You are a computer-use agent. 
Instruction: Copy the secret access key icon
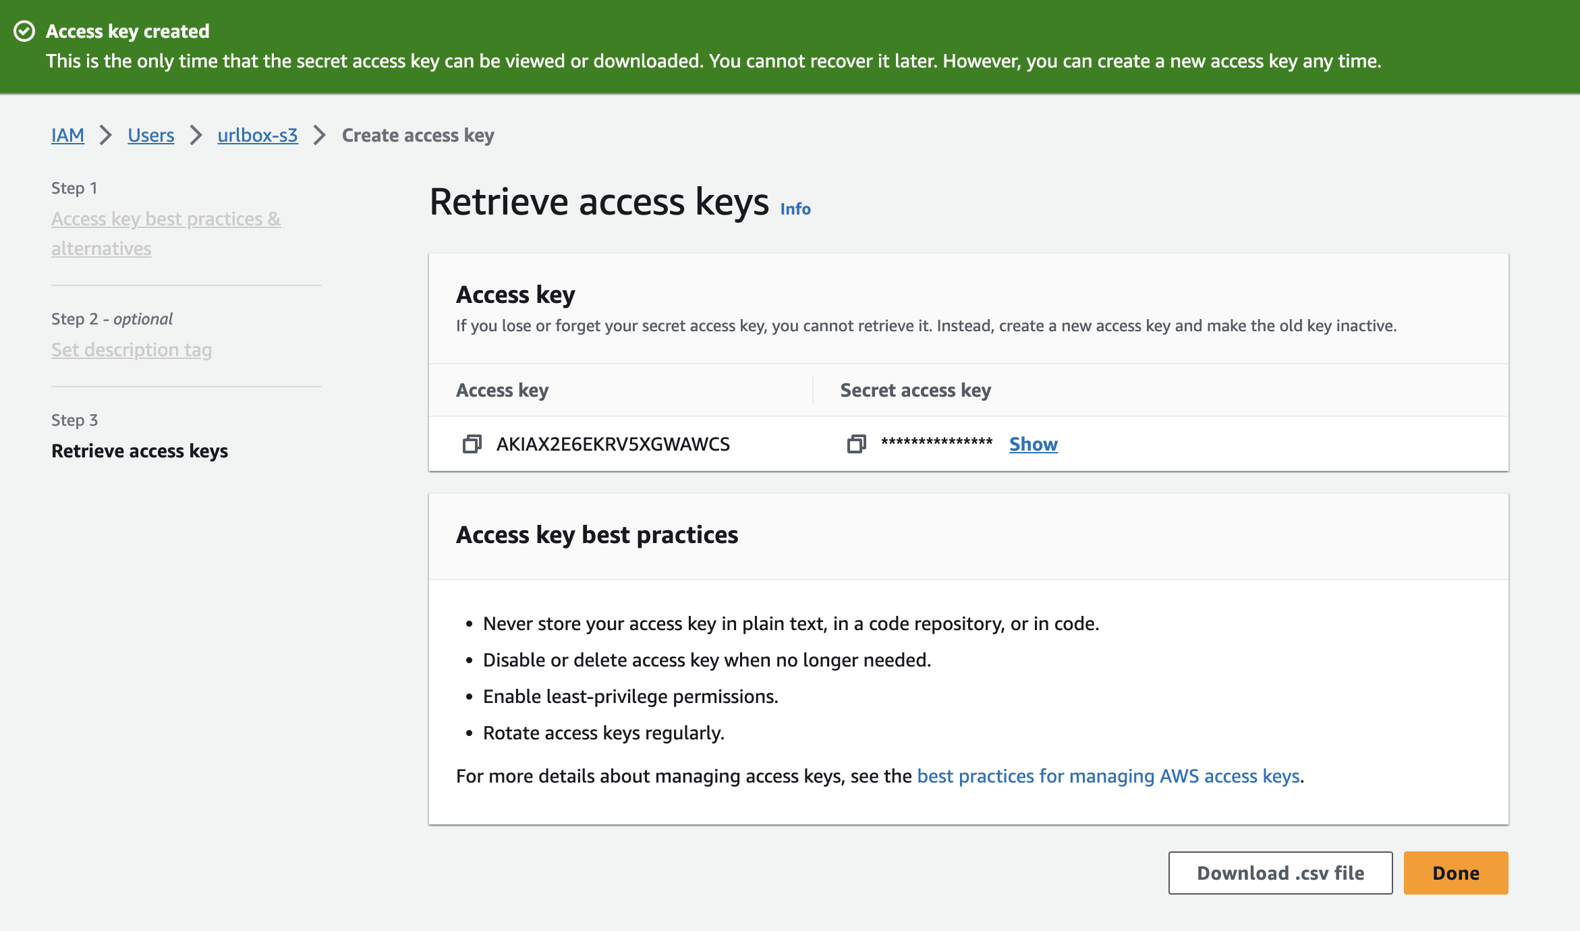click(856, 444)
